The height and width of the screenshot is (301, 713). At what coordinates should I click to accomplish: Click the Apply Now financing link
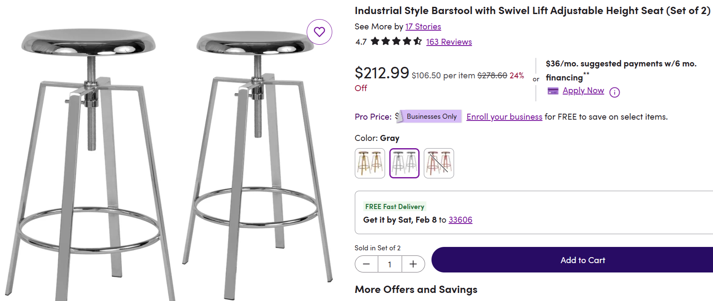point(583,91)
